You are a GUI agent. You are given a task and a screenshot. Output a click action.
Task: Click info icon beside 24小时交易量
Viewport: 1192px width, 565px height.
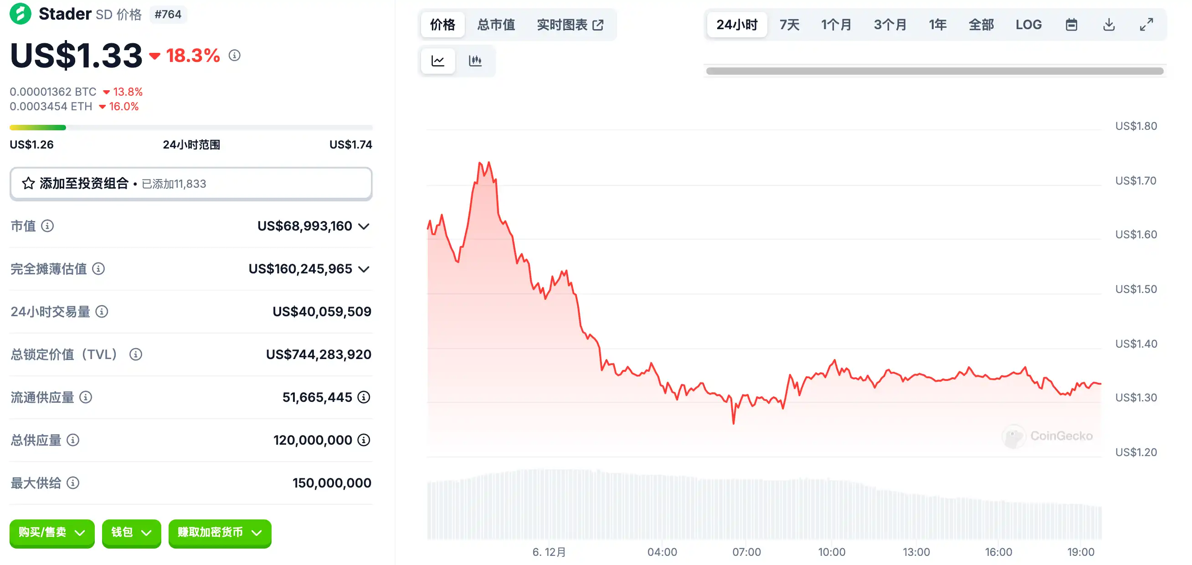pyautogui.click(x=102, y=311)
